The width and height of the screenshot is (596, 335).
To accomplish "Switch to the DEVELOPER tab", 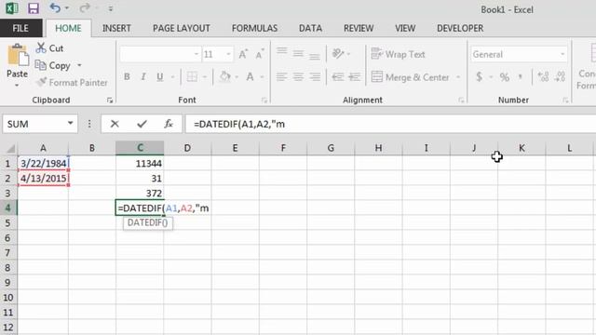I will 460,28.
